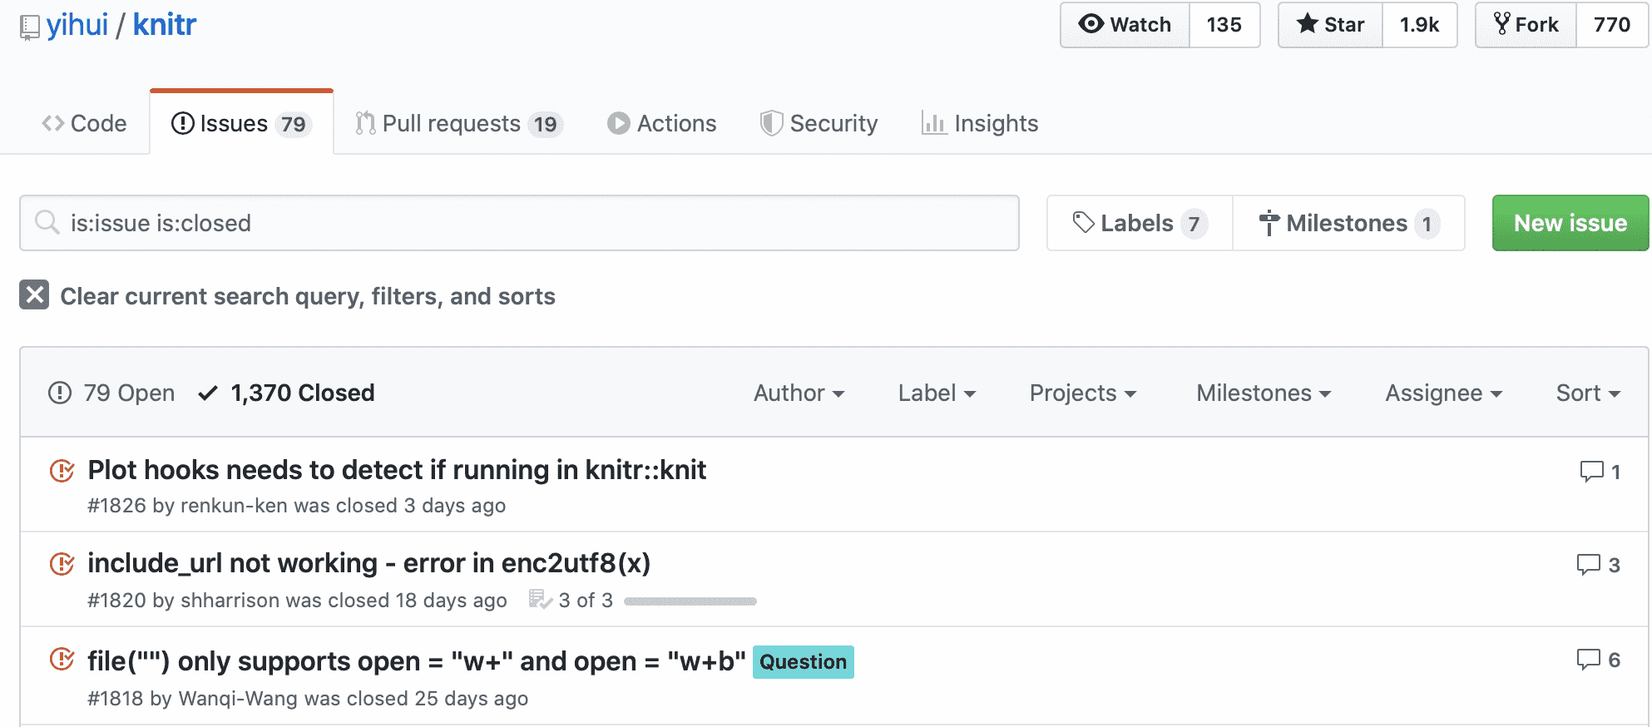Screen dimensions: 1652x727
Task: Show the 79 Open issues
Action: click(x=111, y=393)
